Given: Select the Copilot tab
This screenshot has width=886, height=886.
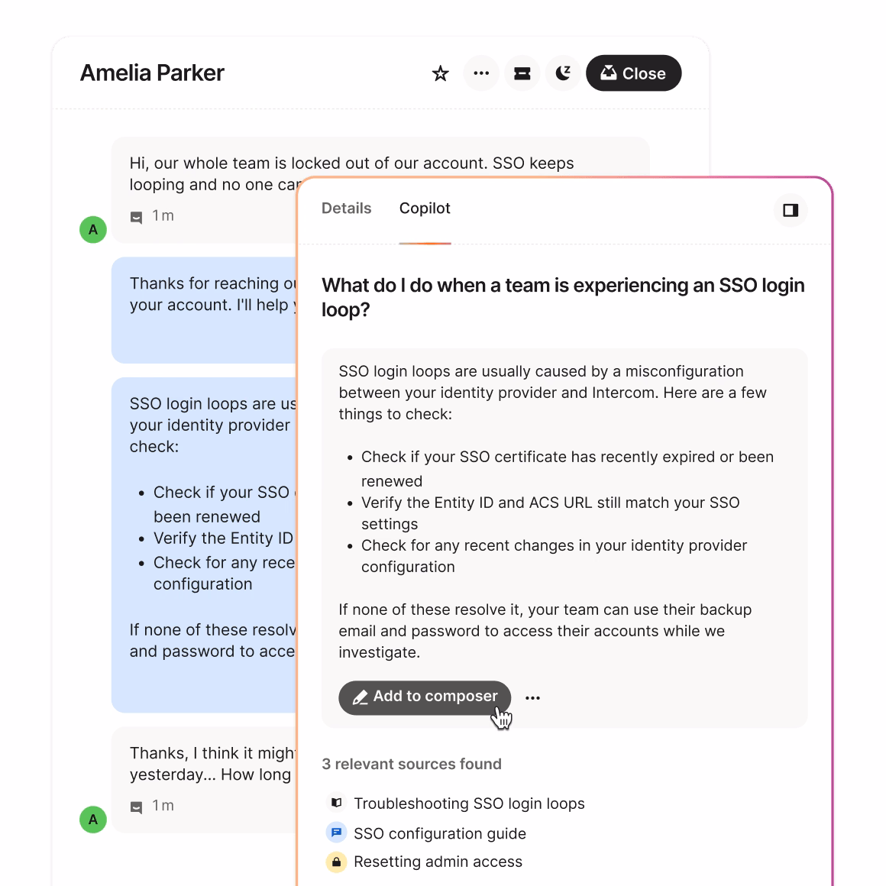Looking at the screenshot, I should point(425,209).
